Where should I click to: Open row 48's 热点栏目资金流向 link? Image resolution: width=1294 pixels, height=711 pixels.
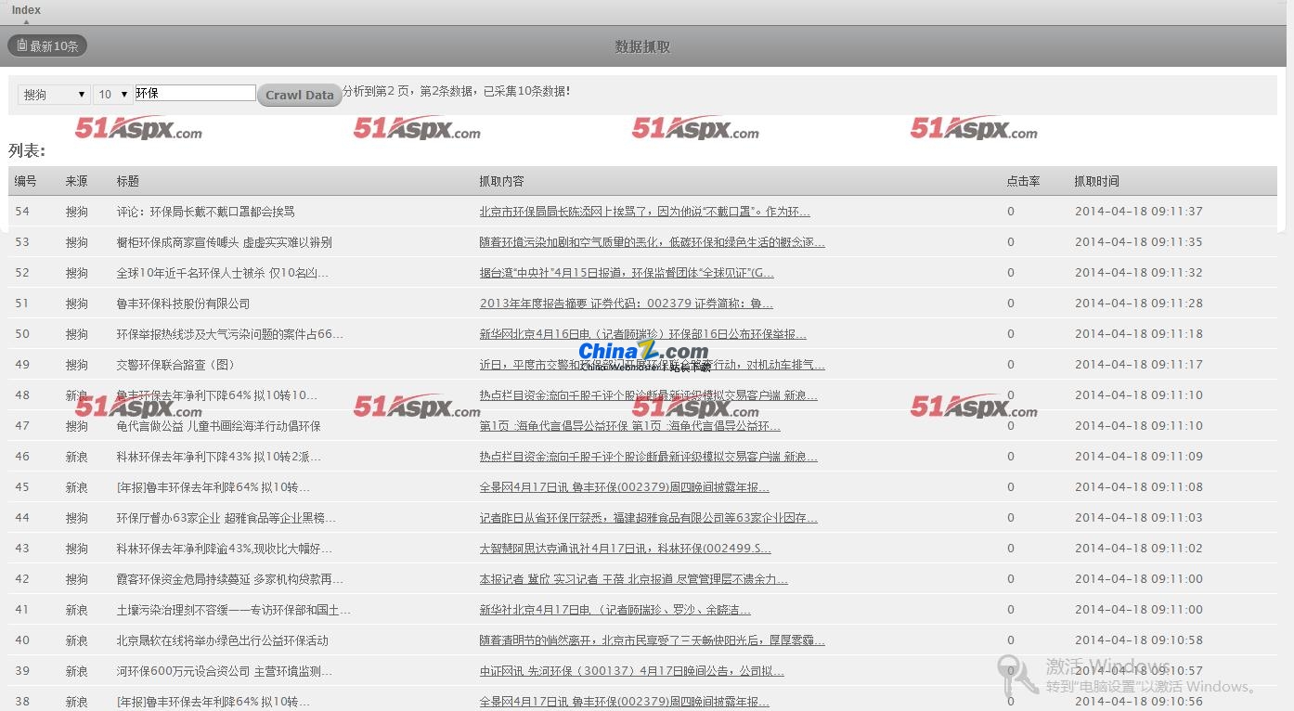pyautogui.click(x=648, y=395)
